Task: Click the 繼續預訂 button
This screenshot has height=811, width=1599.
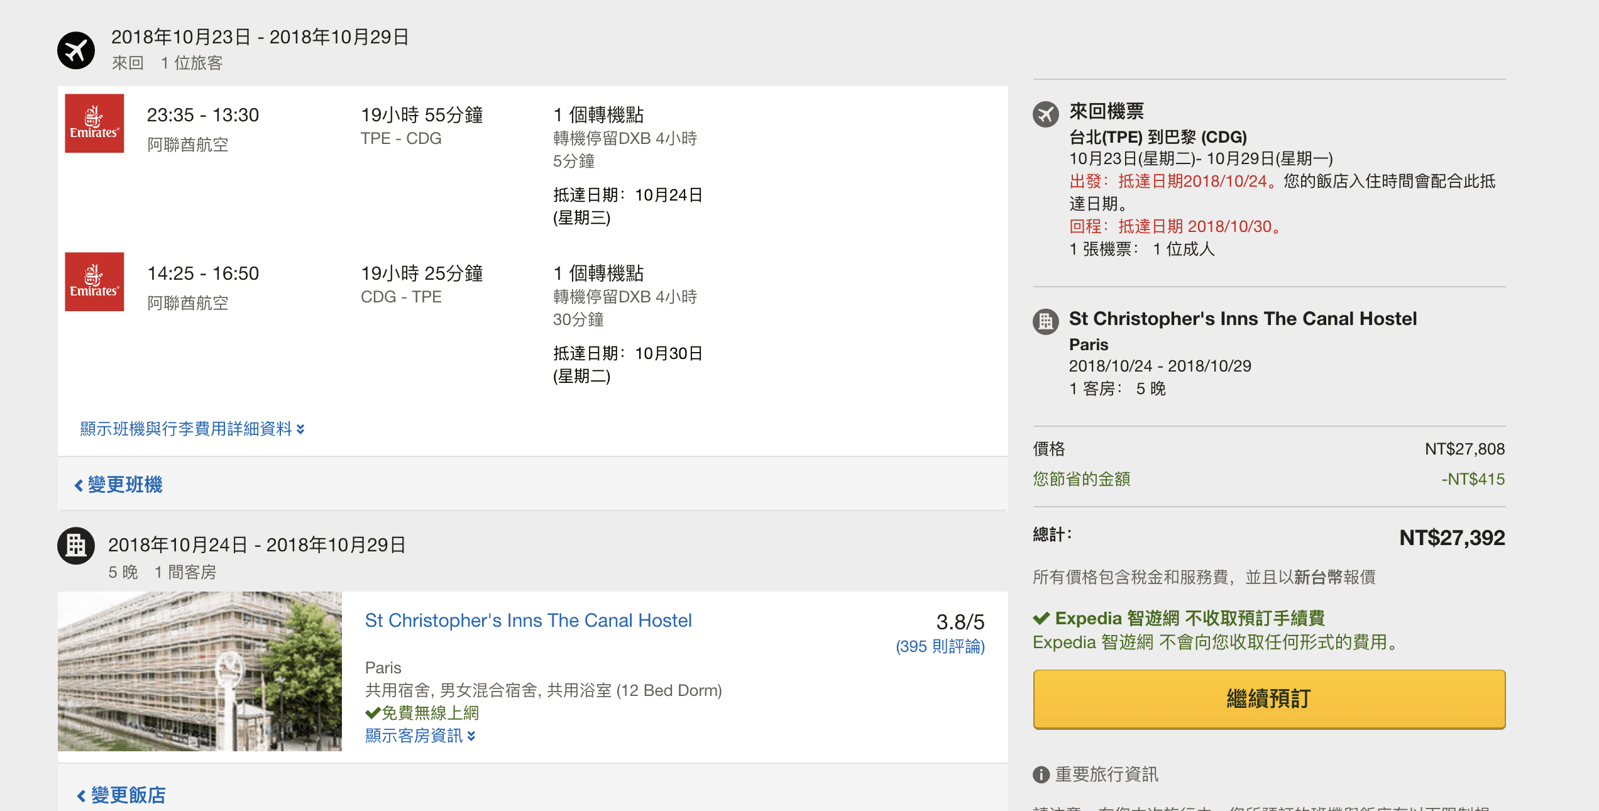Action: click(1269, 699)
